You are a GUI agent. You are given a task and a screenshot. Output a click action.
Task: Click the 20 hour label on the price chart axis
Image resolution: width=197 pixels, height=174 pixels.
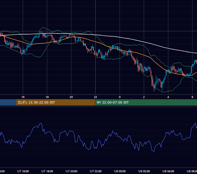[x=71, y=97]
